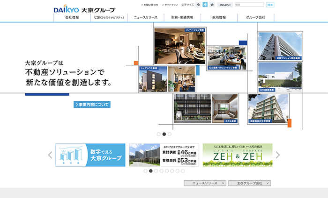Click the left arrow of banner carousel
328x198 pixels.
50,155
